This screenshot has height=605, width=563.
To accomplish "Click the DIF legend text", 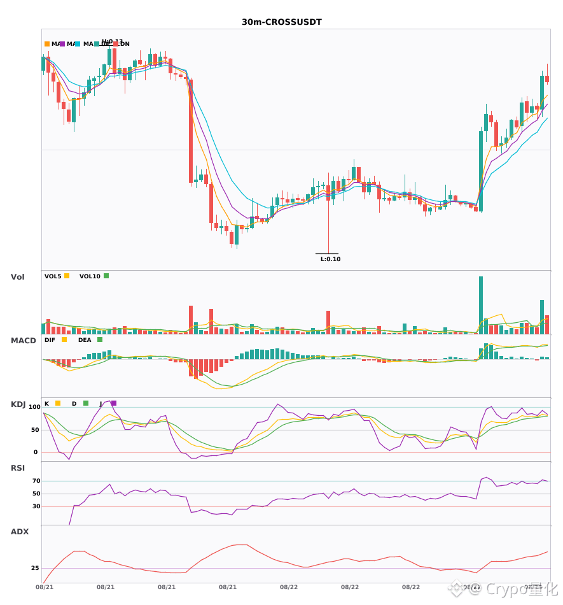I will point(50,340).
